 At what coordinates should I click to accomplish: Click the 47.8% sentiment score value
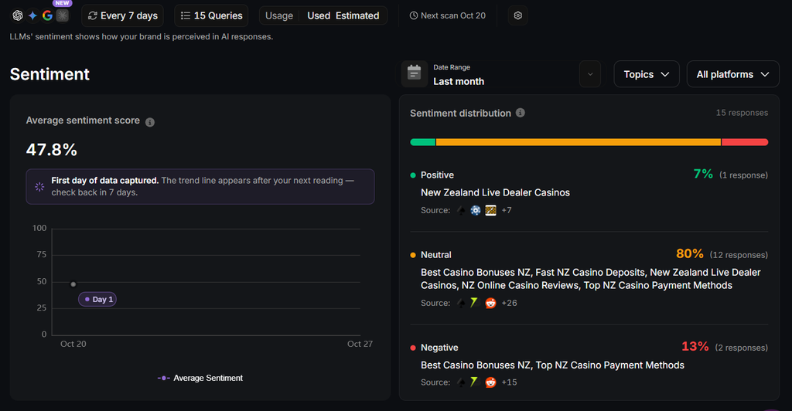coord(52,150)
